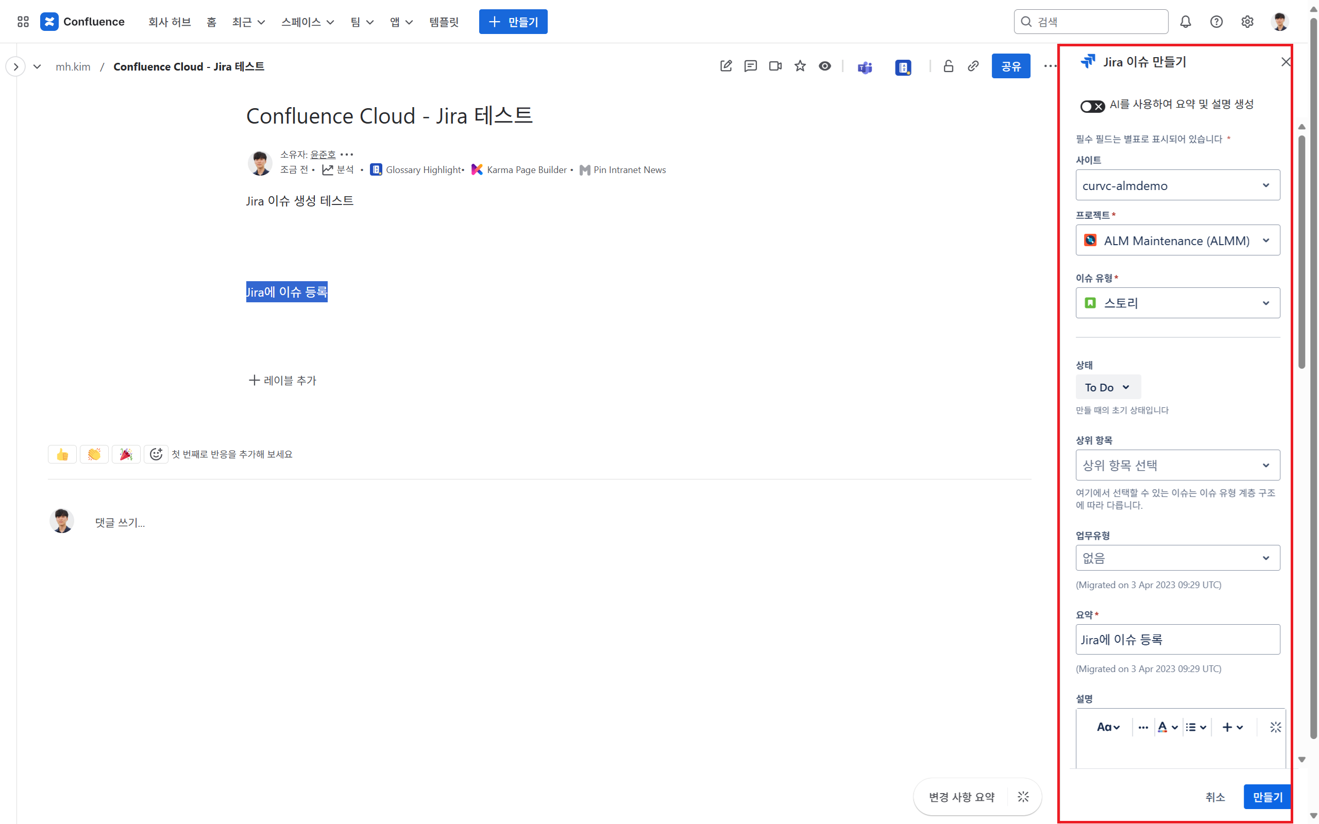
Task: React with thumbs up emoji
Action: [62, 454]
